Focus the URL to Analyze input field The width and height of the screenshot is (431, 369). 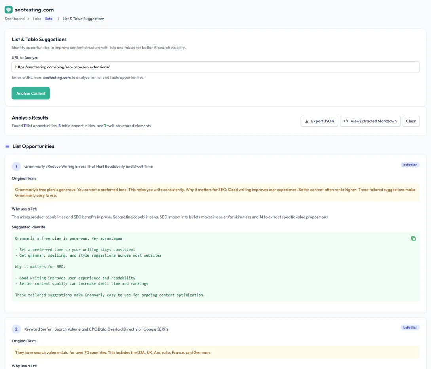point(215,67)
